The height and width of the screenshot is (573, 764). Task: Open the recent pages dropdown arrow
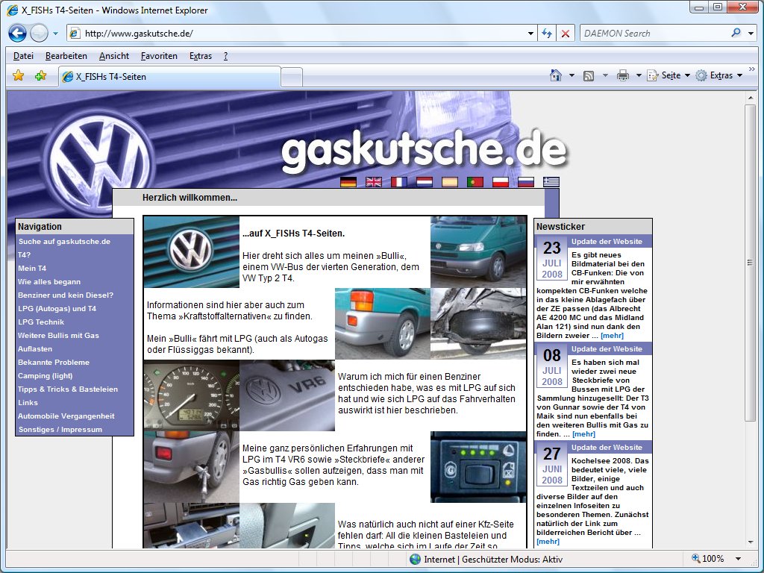pos(55,34)
